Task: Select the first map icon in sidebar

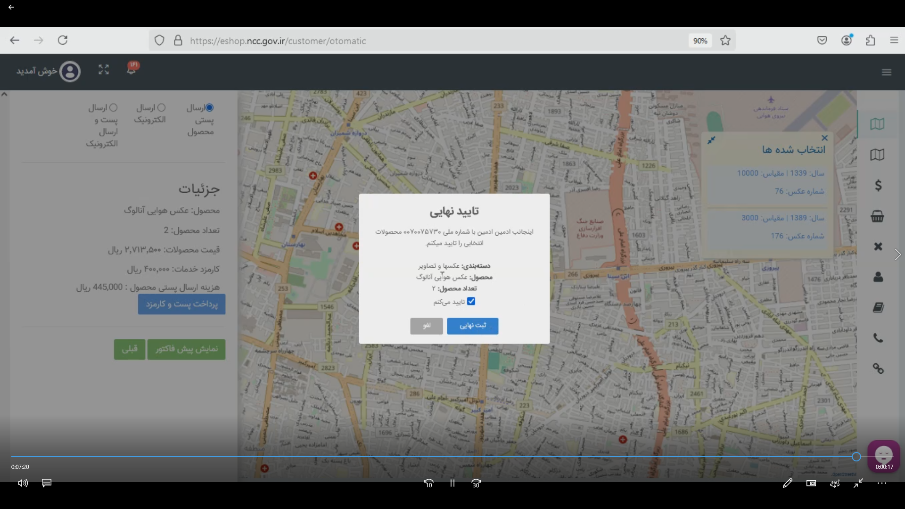Action: (x=878, y=124)
